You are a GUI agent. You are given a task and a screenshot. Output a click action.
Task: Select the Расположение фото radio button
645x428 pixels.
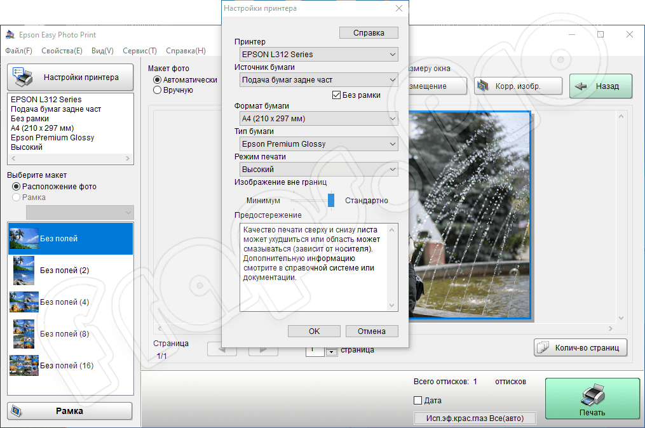tap(16, 187)
